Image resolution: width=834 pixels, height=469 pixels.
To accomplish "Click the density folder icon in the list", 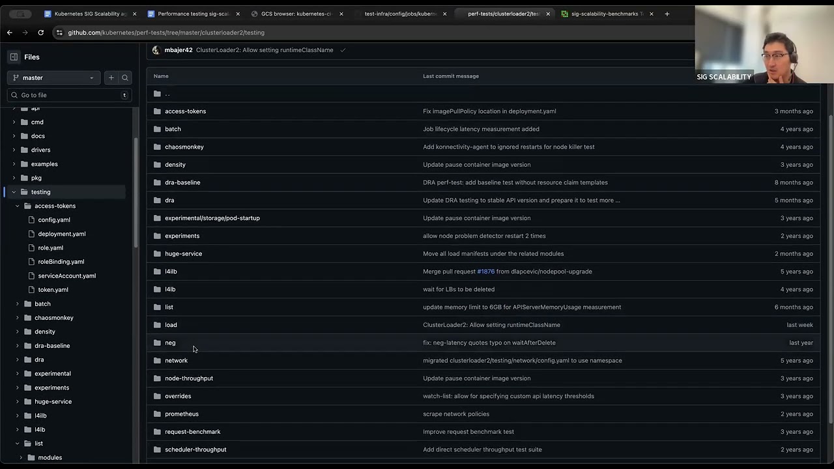I will (x=157, y=165).
